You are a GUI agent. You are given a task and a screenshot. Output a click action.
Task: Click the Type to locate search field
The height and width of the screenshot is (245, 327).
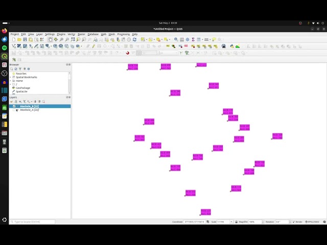pos(33,222)
